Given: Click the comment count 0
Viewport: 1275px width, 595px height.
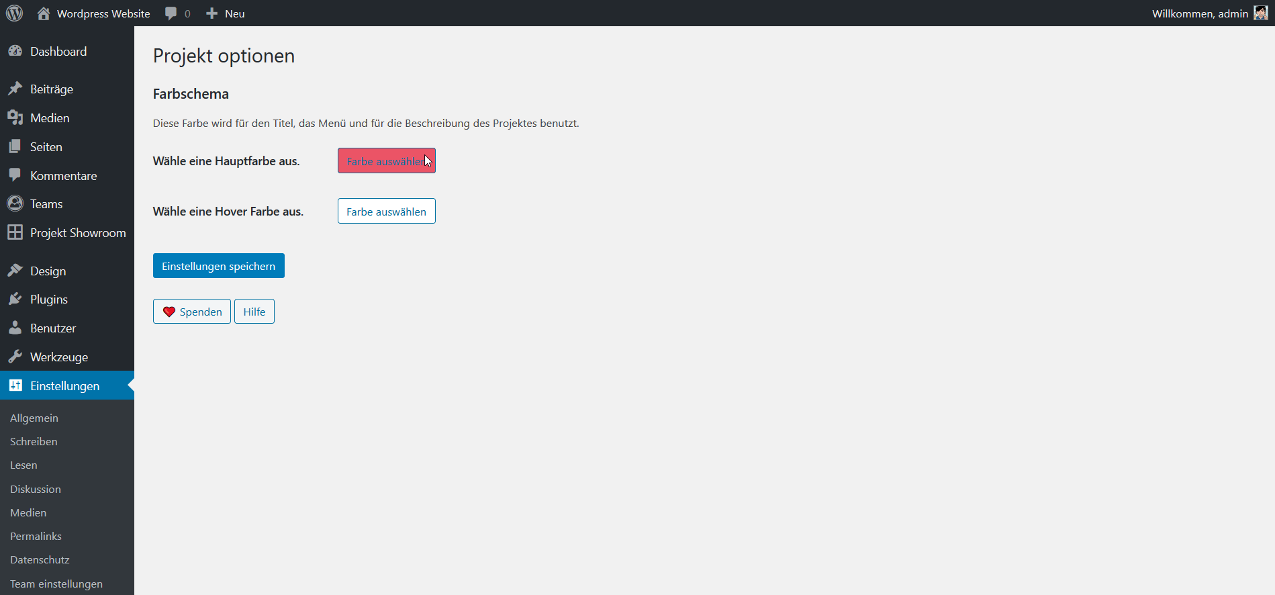Looking at the screenshot, I should tap(187, 13).
